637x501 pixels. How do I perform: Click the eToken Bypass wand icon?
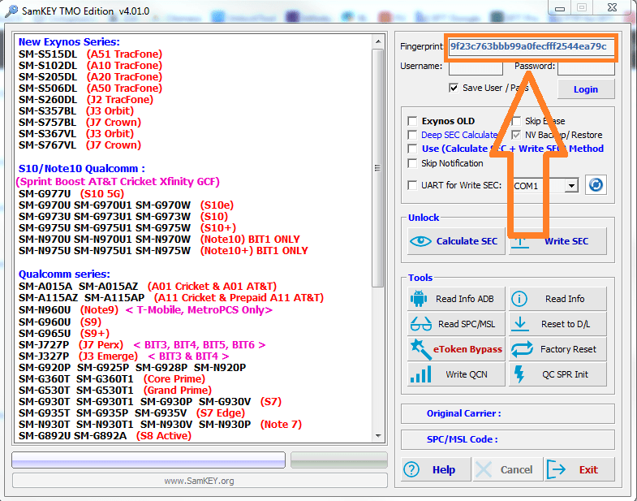420,349
